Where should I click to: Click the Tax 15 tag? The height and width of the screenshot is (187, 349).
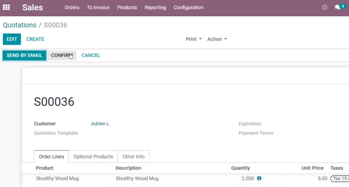tap(340, 179)
